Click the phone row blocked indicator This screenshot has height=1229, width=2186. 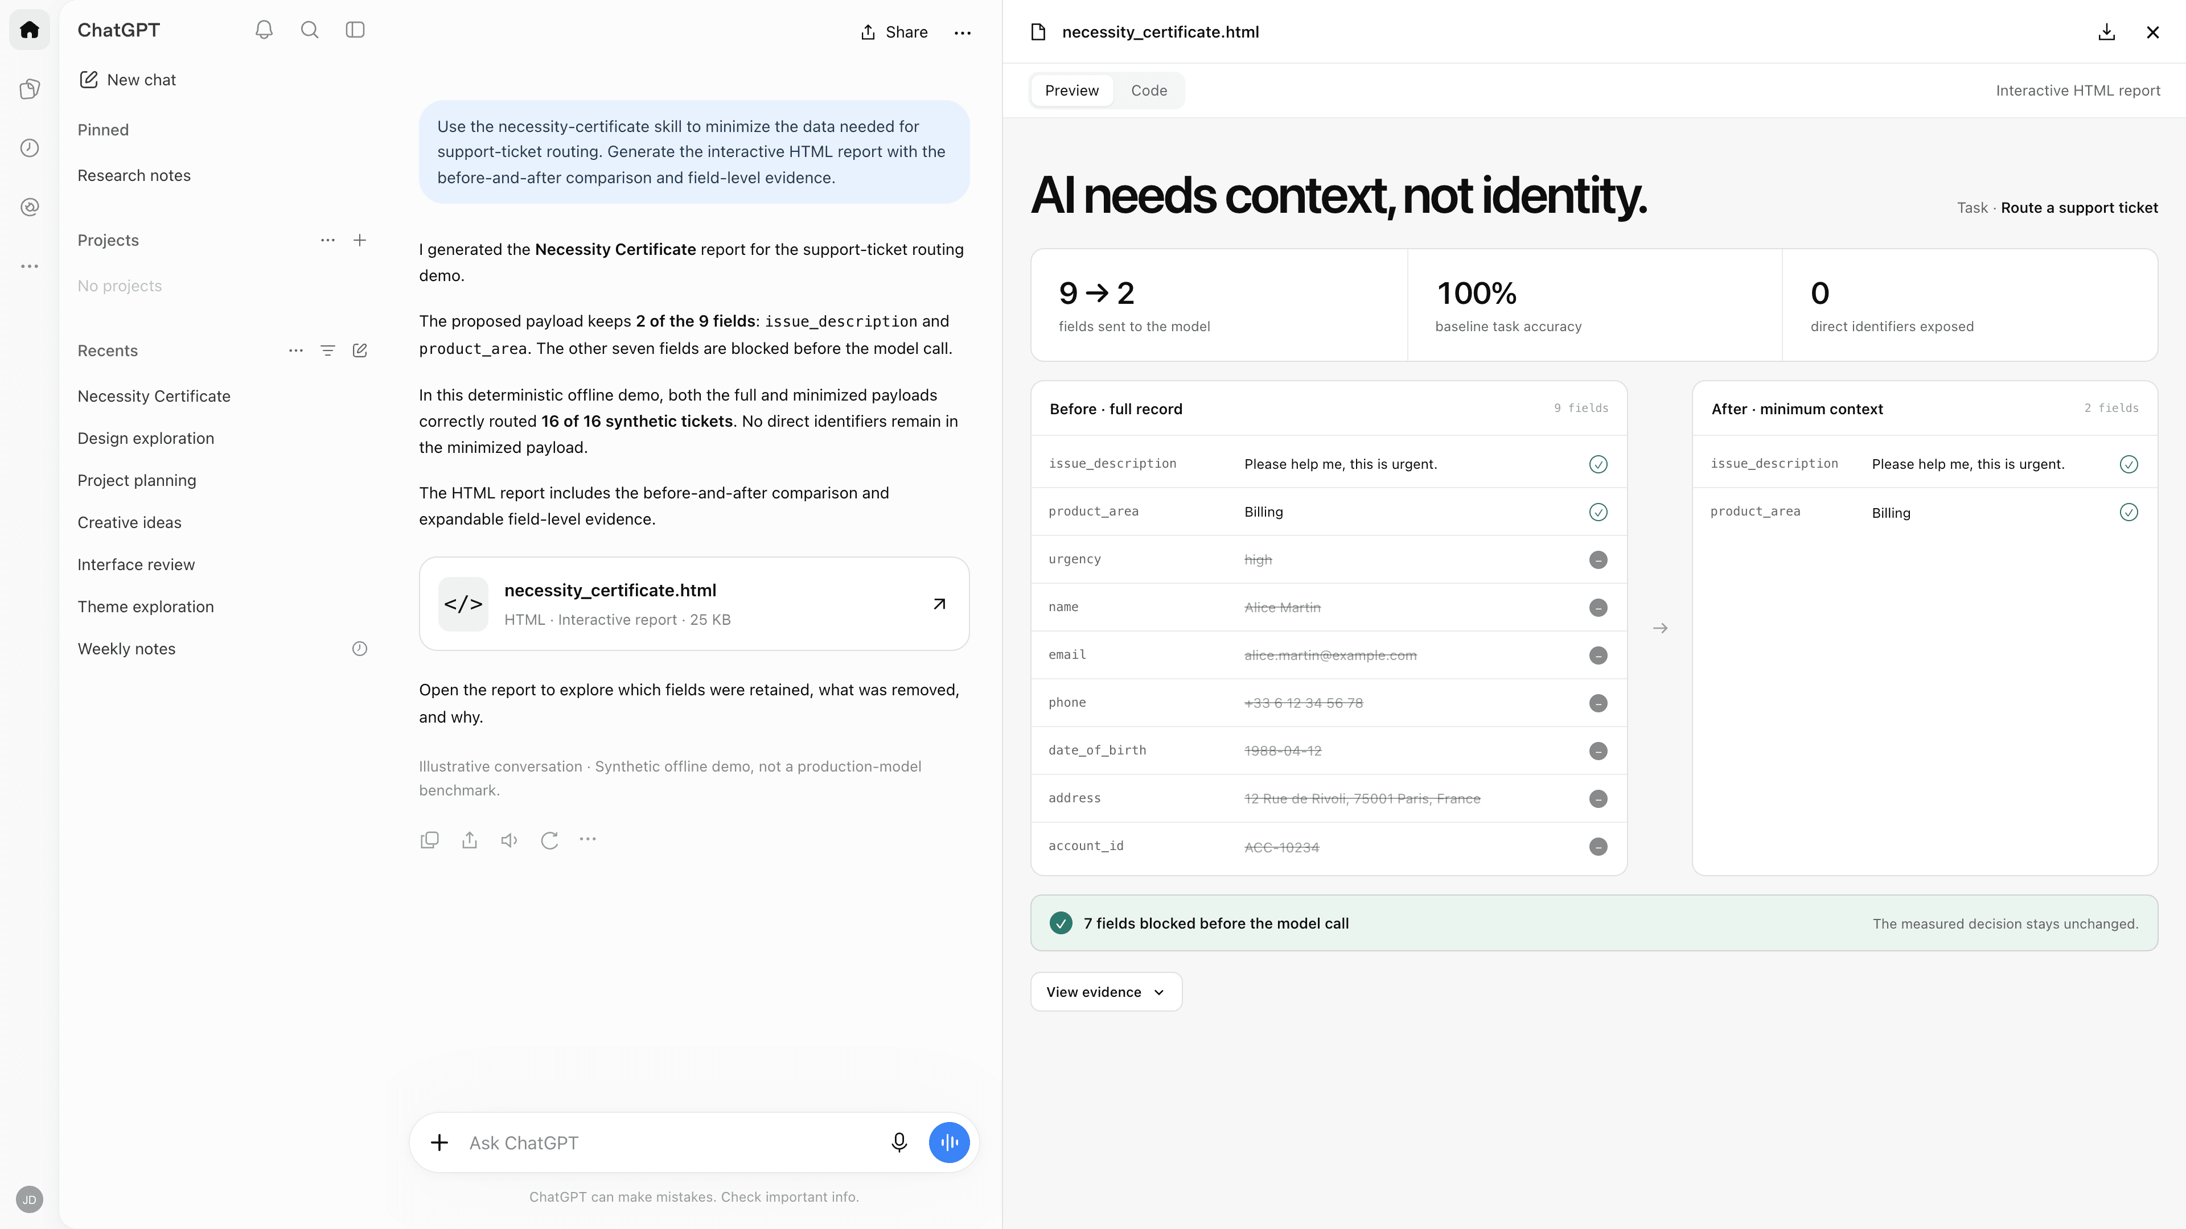pos(1598,703)
